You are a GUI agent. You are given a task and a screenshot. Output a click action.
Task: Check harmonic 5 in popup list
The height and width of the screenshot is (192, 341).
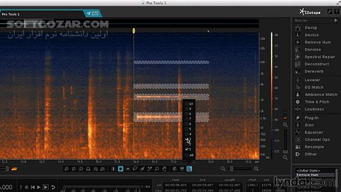tap(187, 129)
